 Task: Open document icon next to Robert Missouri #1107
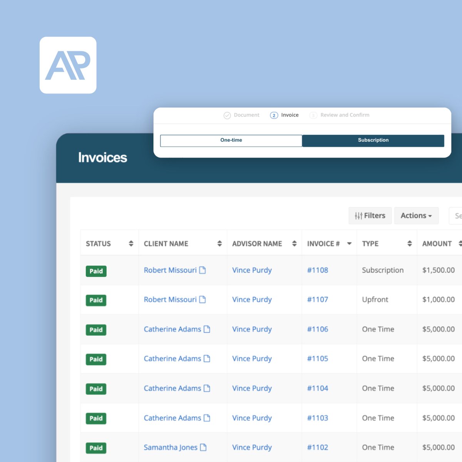pyautogui.click(x=203, y=300)
